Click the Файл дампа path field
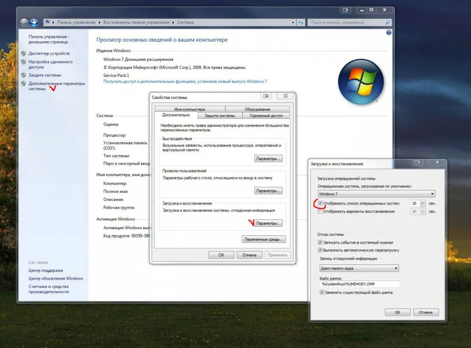 (x=360, y=284)
